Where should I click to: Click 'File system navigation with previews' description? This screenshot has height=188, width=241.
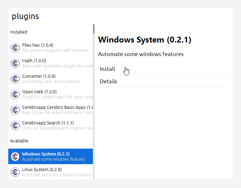point(55,50)
